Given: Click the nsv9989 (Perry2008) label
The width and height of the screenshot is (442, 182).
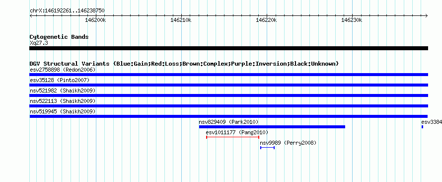Looking at the screenshot, I should (x=288, y=143).
